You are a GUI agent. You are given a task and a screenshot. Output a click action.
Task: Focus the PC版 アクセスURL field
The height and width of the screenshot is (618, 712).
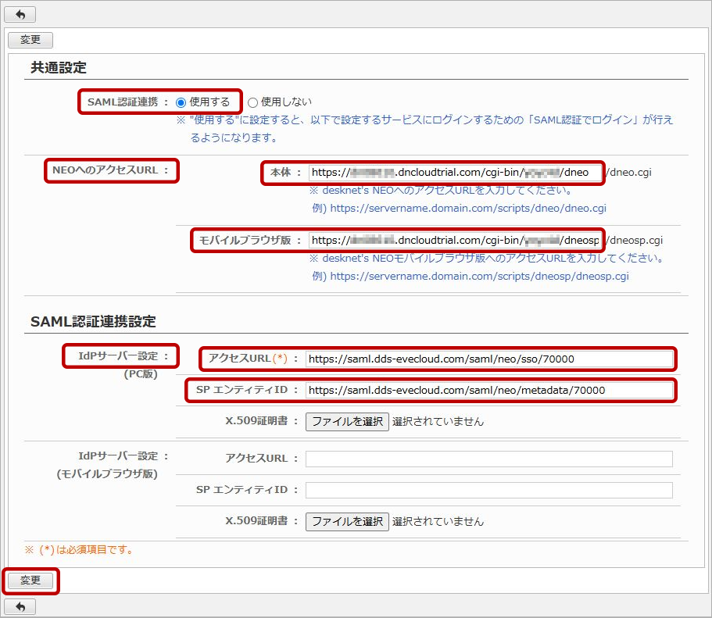488,359
